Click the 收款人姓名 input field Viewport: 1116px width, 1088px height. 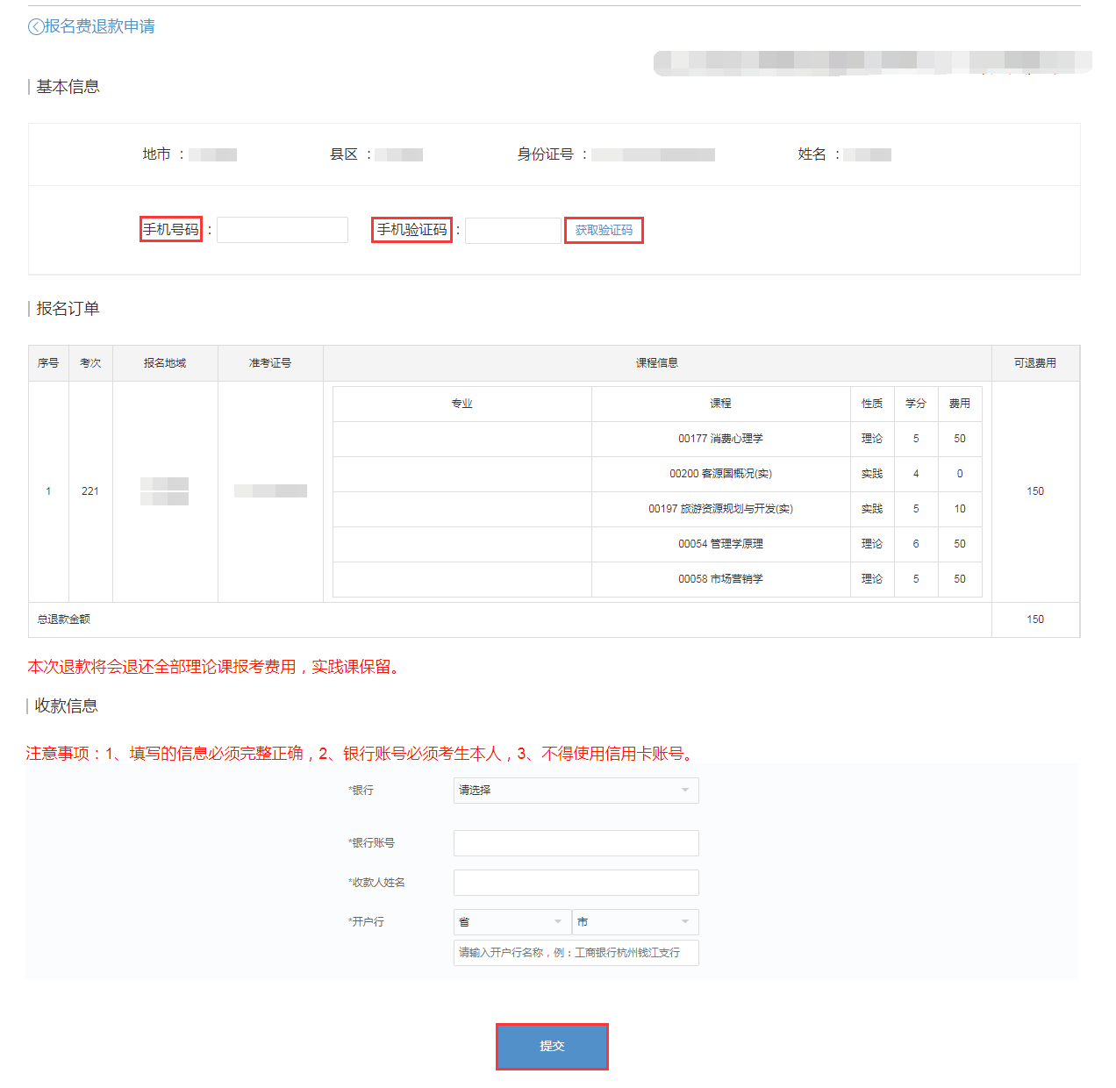pos(575,882)
